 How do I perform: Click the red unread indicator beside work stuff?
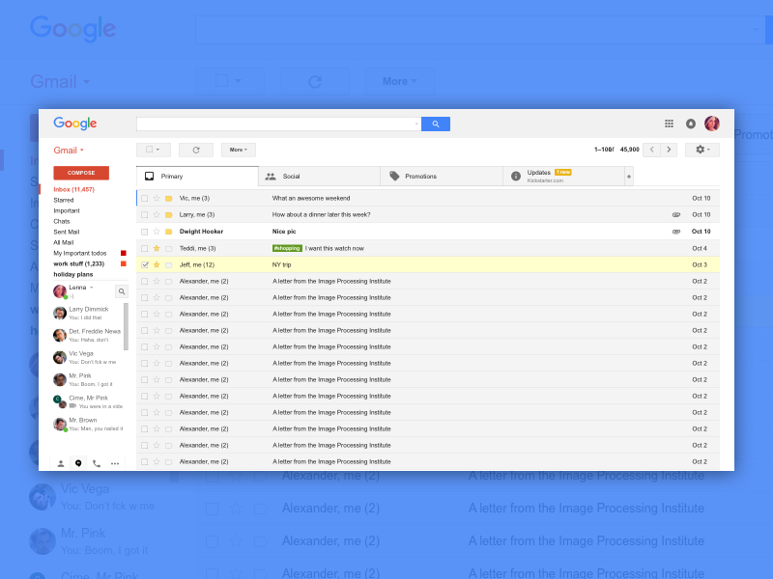[x=124, y=263]
